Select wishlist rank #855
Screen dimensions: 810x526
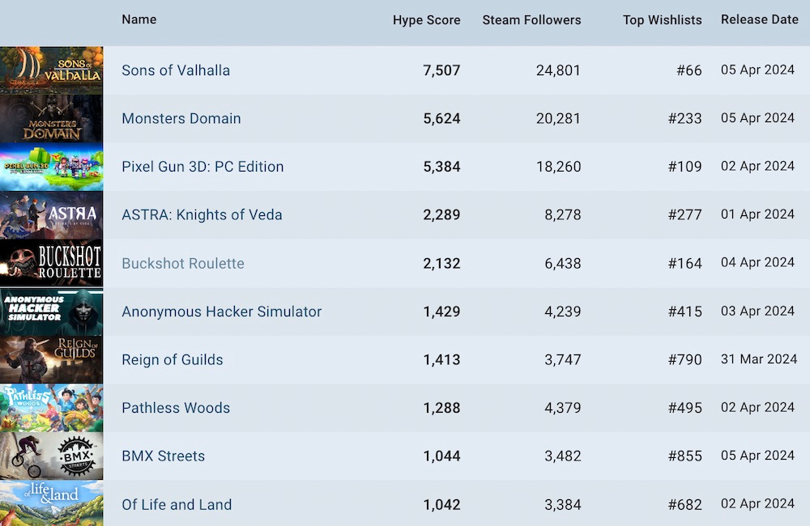point(685,456)
